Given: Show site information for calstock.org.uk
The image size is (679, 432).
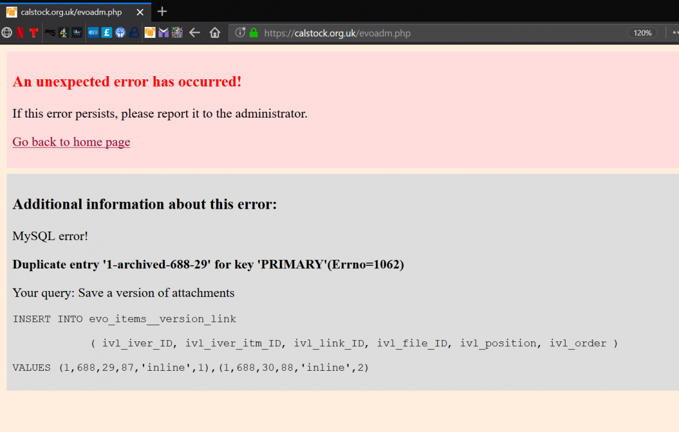Looking at the screenshot, I should 240,32.
